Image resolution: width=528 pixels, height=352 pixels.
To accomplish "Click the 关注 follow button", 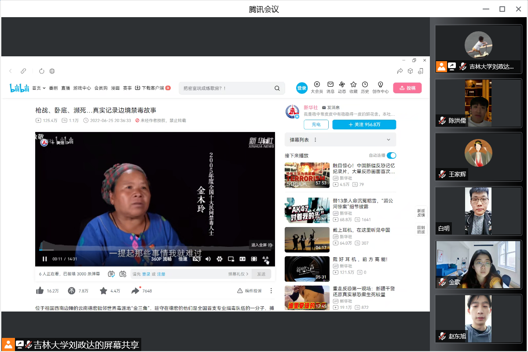I will [364, 125].
